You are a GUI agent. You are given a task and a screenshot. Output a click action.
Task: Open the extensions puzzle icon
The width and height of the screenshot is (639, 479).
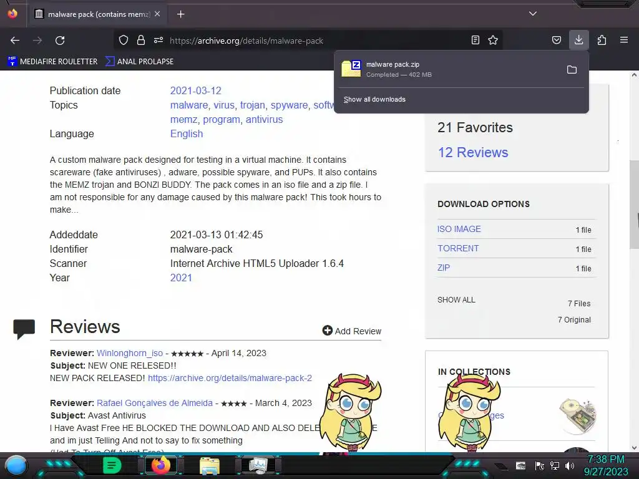point(602,40)
